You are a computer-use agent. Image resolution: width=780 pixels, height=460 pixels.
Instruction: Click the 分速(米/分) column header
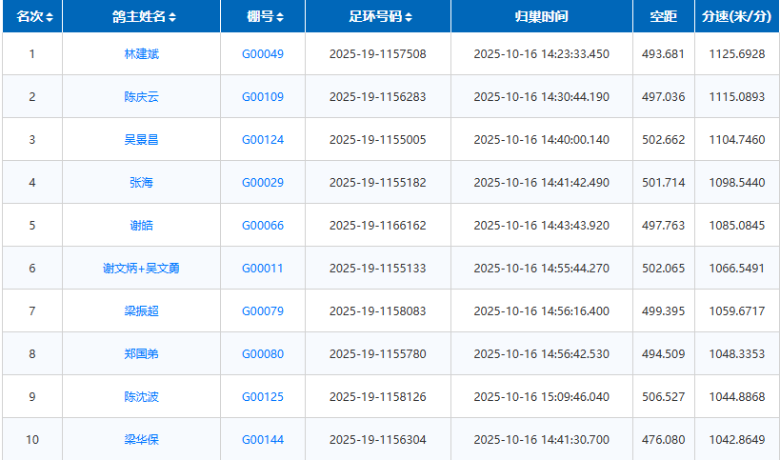point(736,17)
